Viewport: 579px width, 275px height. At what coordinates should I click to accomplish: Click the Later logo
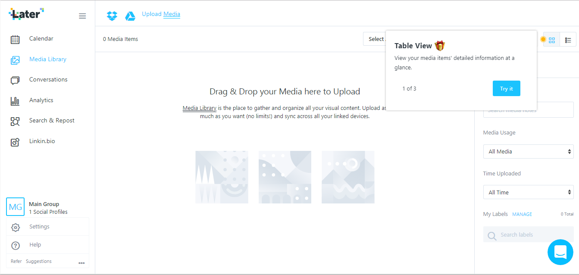pyautogui.click(x=26, y=14)
